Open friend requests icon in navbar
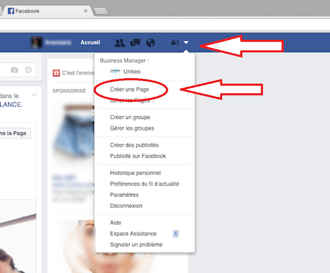This screenshot has height=273, width=330. [119, 43]
